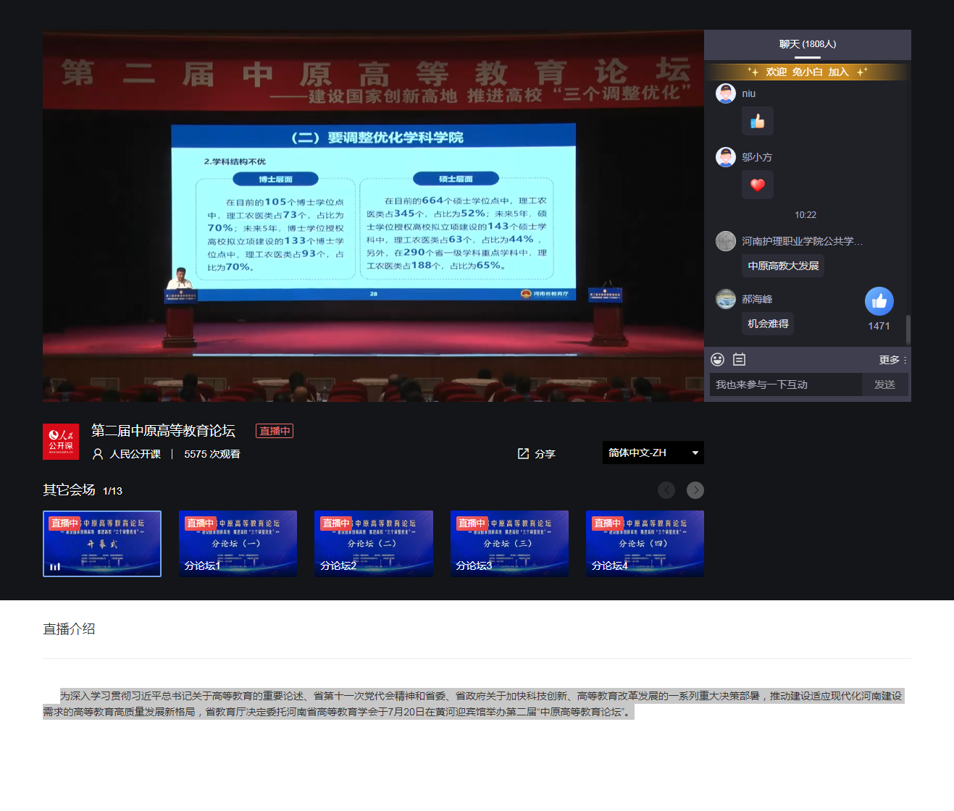Screen dimensions: 954x811
Task: Click the 人民公开课 red logo
Action: (61, 442)
